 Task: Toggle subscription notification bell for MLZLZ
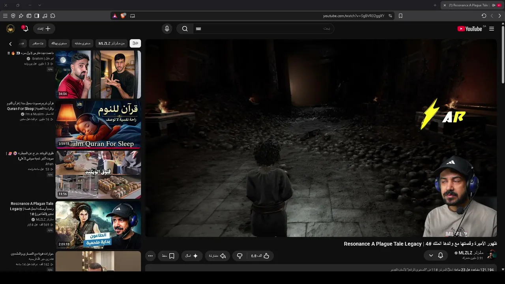(441, 256)
